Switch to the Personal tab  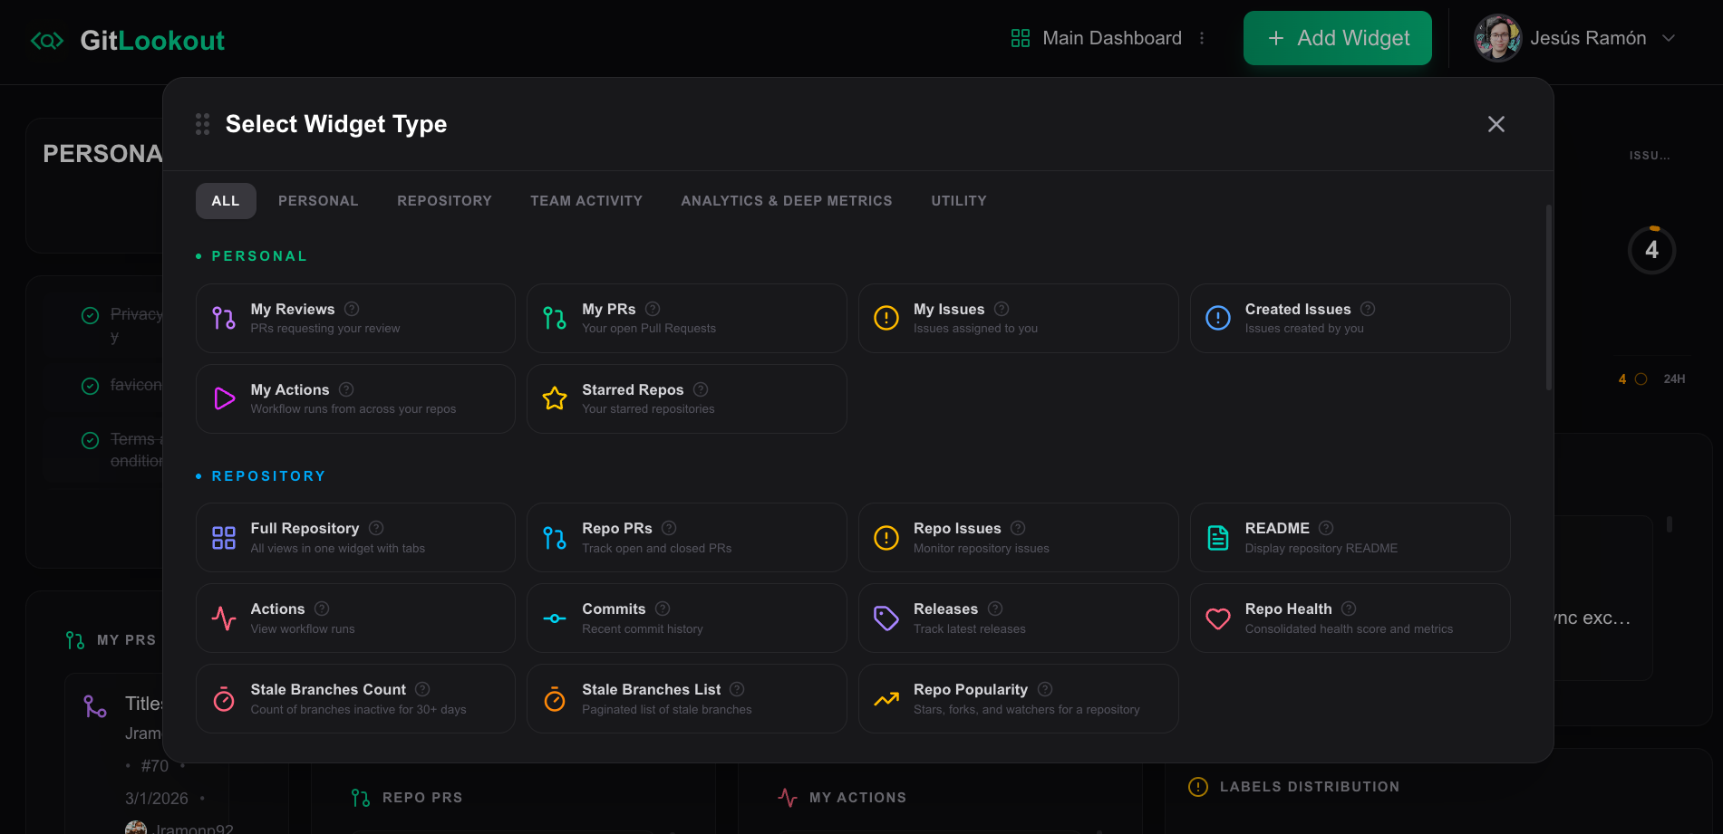(318, 201)
